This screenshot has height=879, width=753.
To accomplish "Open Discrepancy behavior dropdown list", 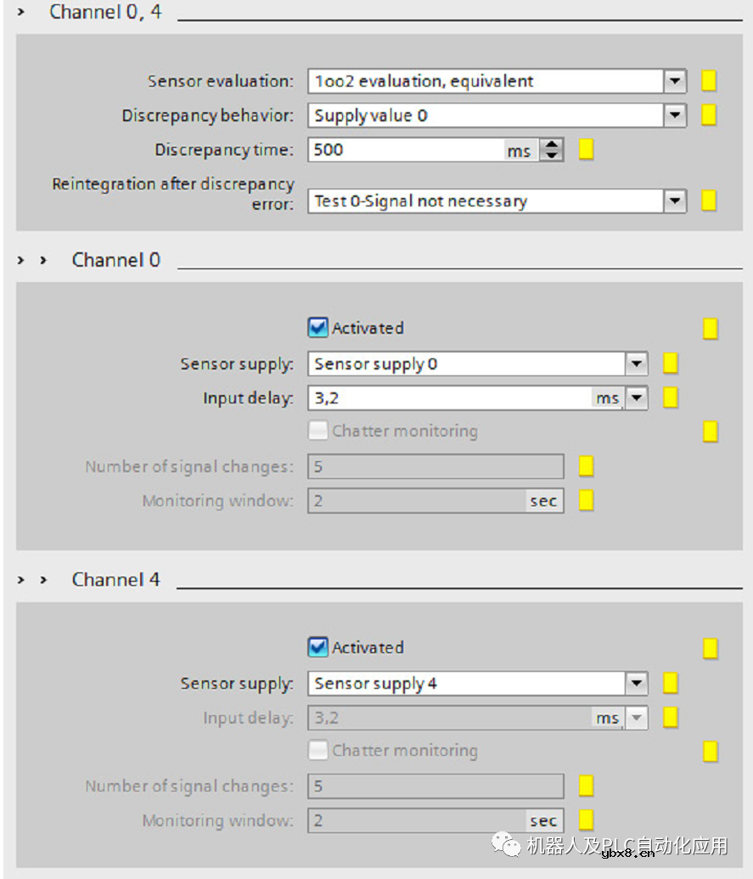I will click(675, 116).
